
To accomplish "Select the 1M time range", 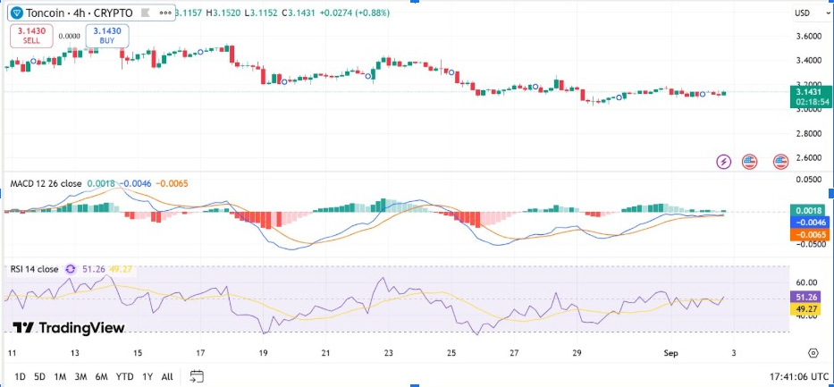I will [x=60, y=377].
